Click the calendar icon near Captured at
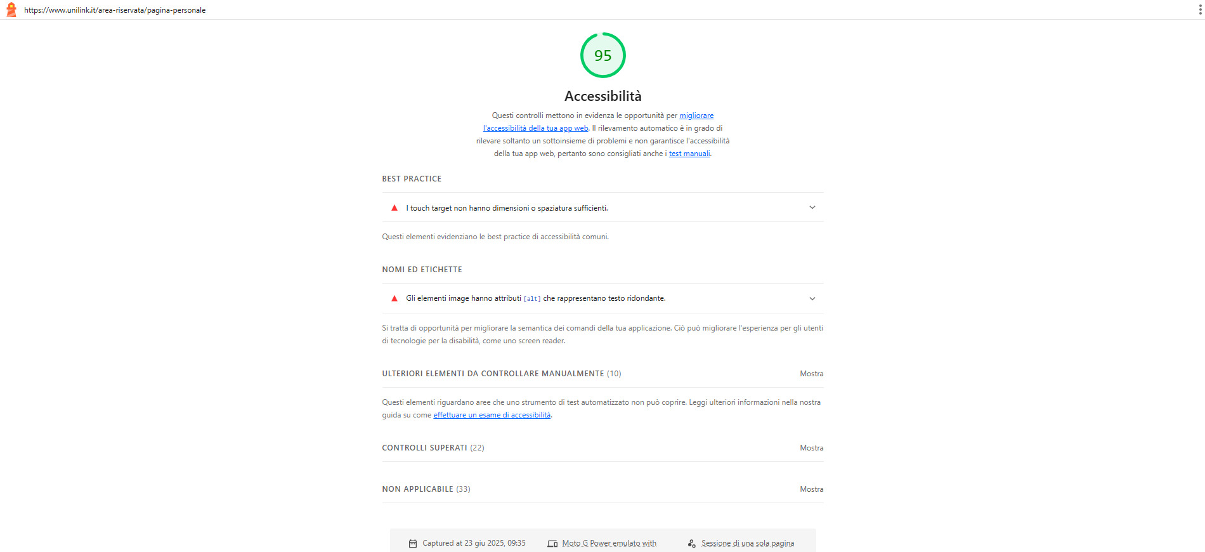 [x=413, y=544]
